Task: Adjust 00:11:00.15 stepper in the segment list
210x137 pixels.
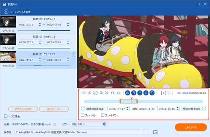Action: point(68,60)
